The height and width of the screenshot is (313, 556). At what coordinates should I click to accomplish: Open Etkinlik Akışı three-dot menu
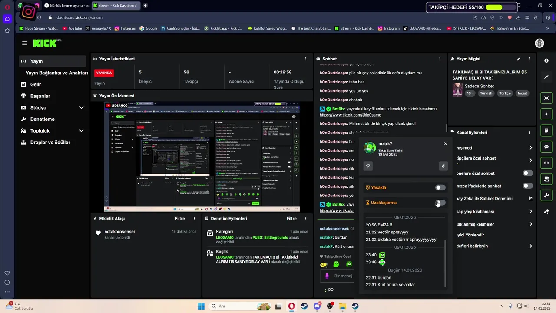click(x=194, y=219)
